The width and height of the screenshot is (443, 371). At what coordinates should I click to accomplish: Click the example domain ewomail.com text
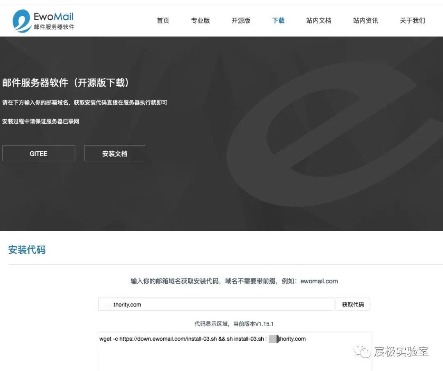tap(319, 281)
